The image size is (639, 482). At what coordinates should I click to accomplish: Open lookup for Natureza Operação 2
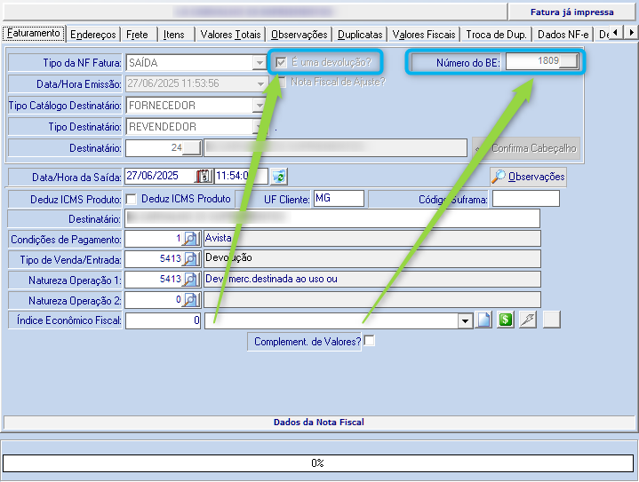click(x=190, y=300)
